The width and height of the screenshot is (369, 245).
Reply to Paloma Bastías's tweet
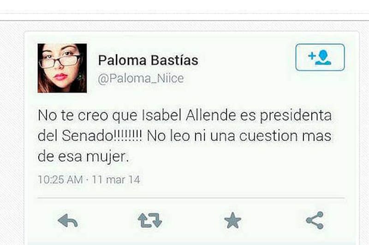[x=67, y=221]
